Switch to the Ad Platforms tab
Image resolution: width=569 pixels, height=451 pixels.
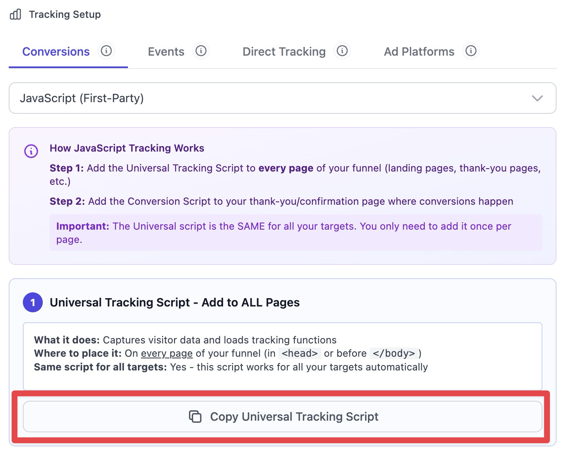(x=419, y=51)
